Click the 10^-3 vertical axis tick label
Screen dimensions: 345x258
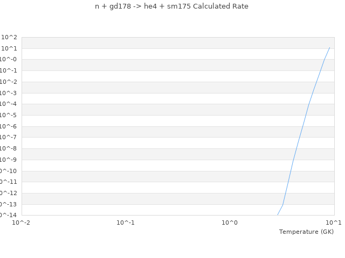click(x=8, y=93)
